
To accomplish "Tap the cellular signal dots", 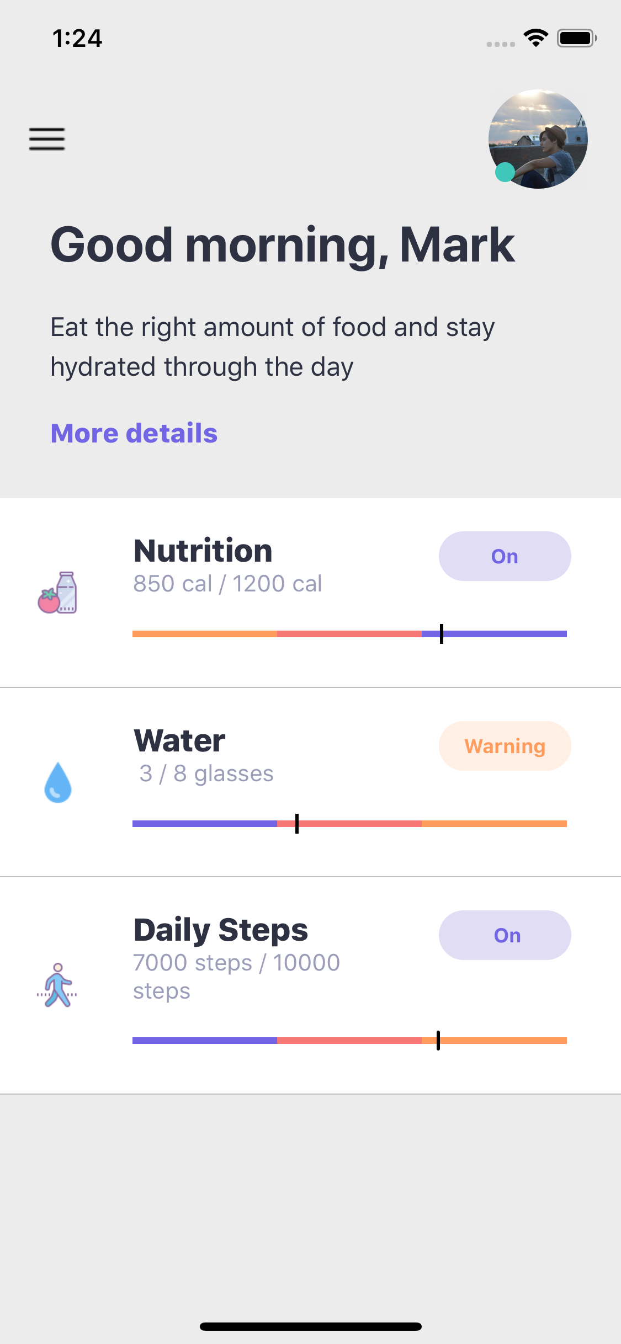I will point(501,44).
